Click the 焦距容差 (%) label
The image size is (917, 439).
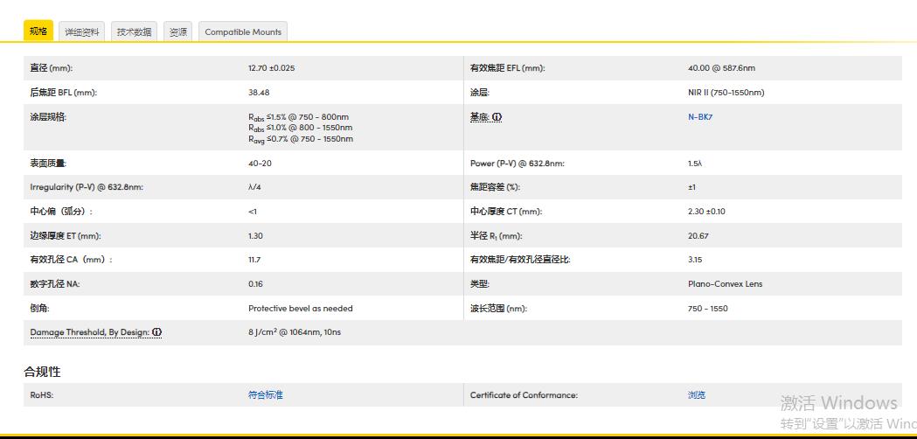click(x=496, y=187)
